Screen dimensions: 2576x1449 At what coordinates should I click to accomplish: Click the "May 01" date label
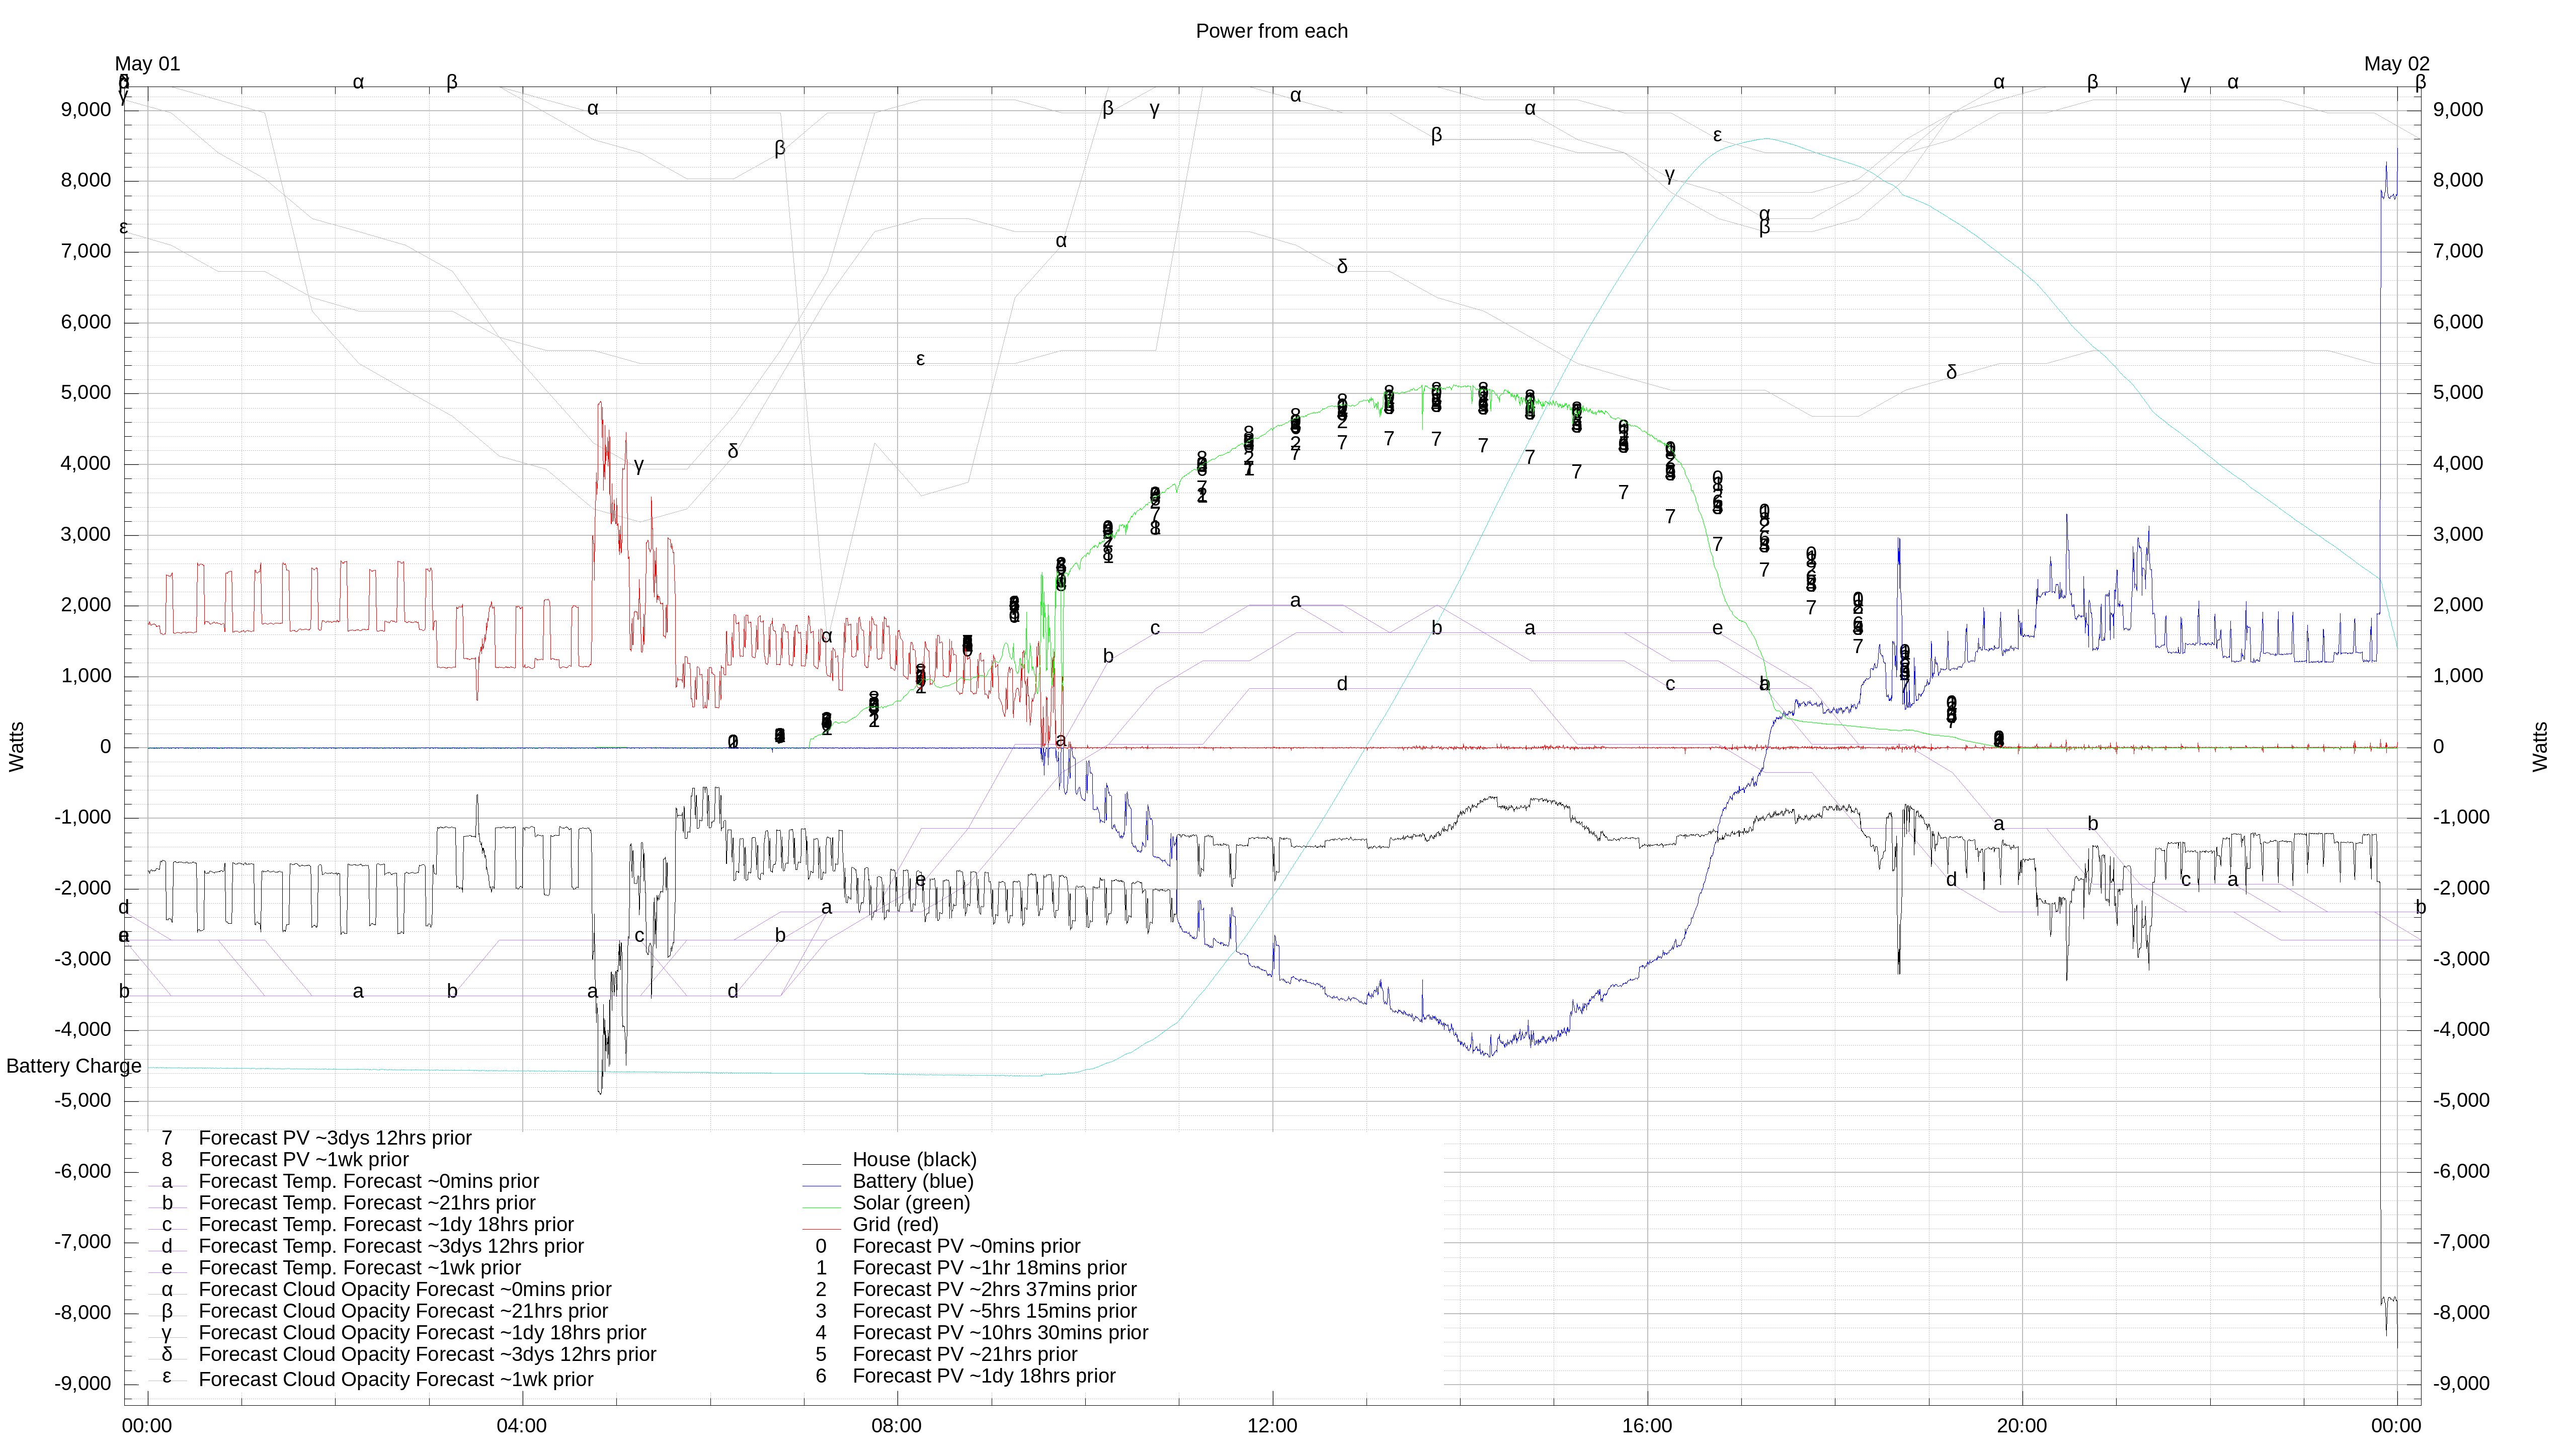coord(147,64)
